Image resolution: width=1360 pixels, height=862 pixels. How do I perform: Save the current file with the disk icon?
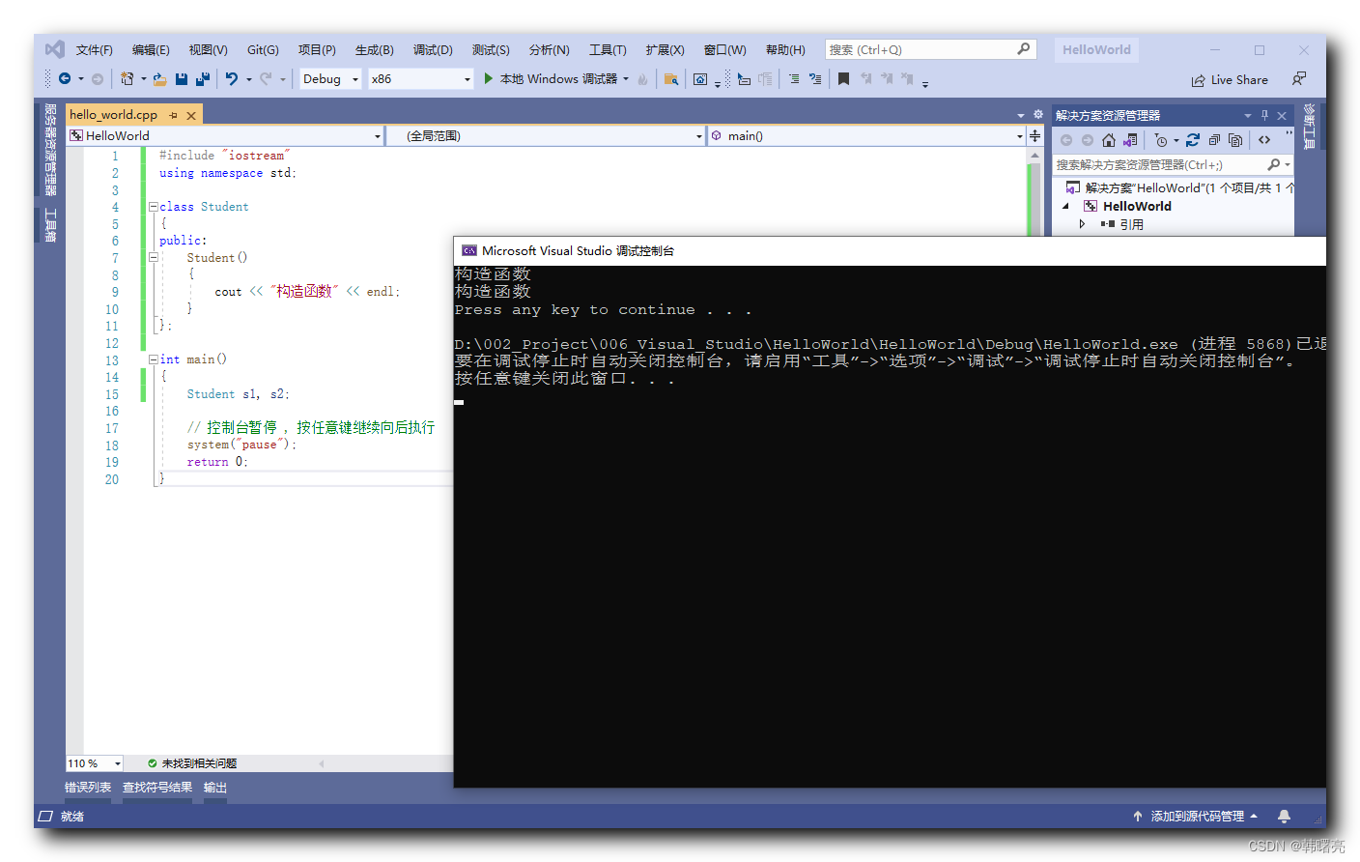click(182, 79)
